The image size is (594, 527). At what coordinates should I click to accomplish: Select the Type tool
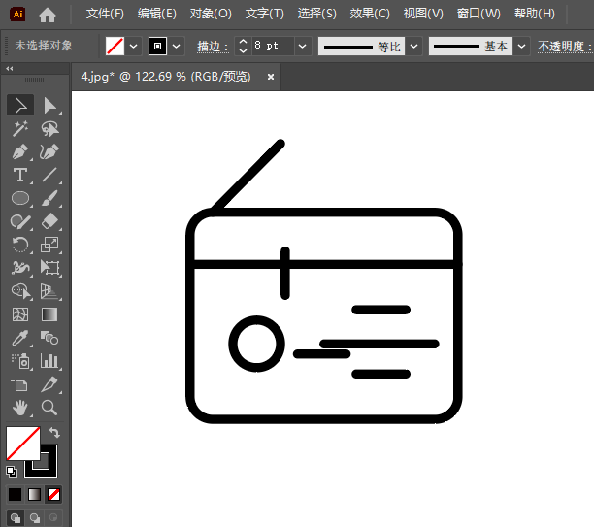20,175
